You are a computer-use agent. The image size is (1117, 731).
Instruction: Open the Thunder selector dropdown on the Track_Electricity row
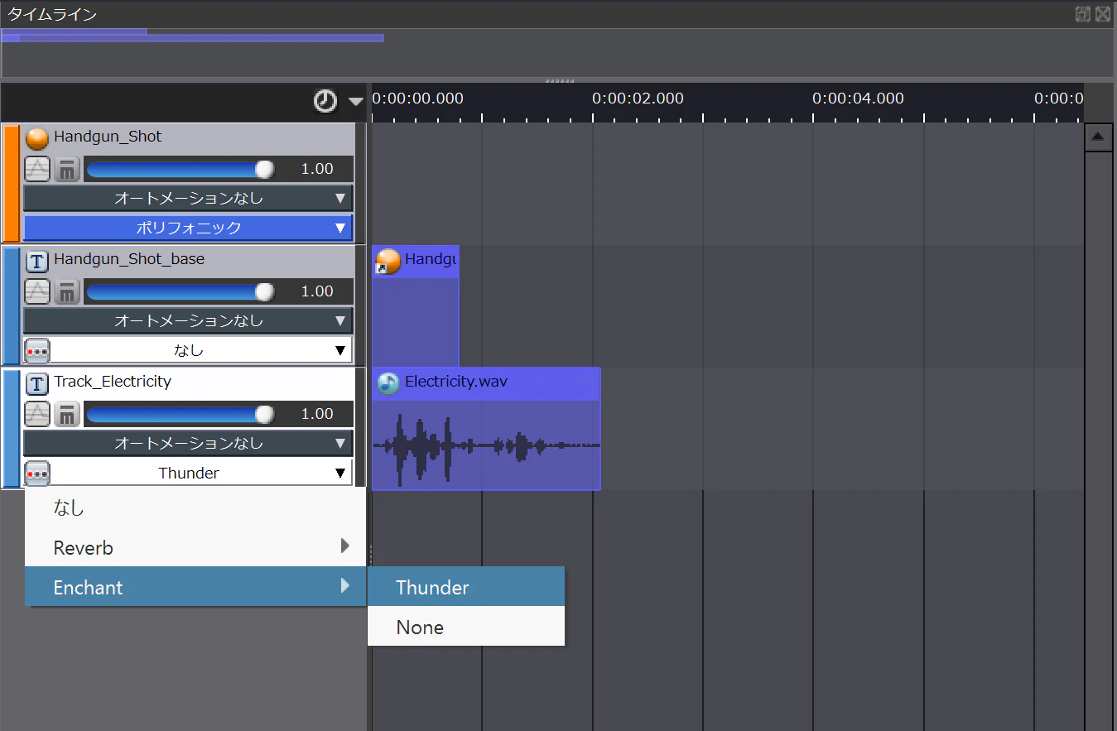coord(202,473)
